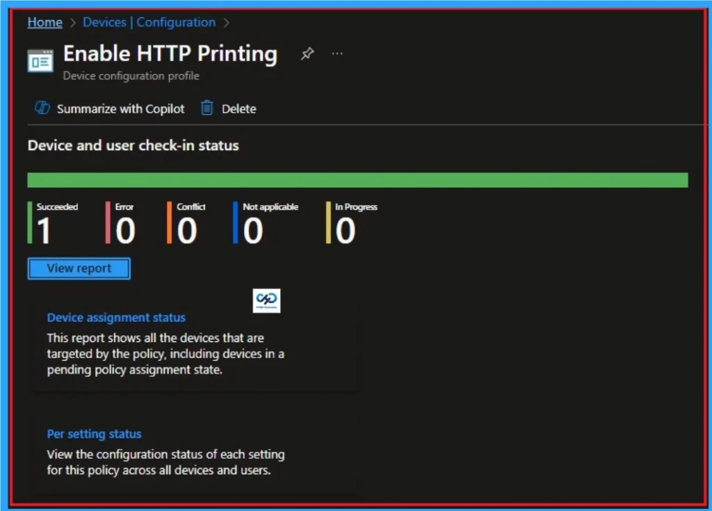The image size is (712, 511).
Task: Pin the Enable HTTP Printing profile
Action: pos(307,53)
